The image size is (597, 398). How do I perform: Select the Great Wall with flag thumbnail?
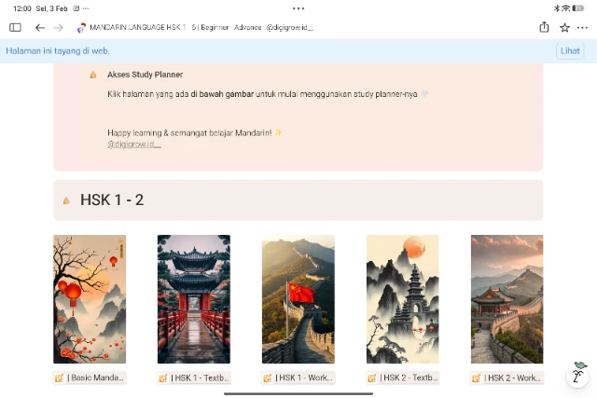(x=298, y=298)
